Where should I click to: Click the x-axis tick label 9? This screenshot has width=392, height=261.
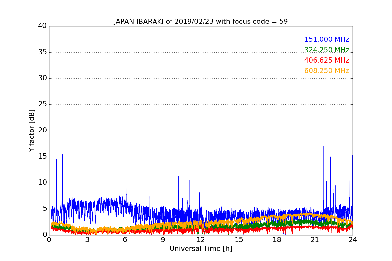(x=163, y=240)
